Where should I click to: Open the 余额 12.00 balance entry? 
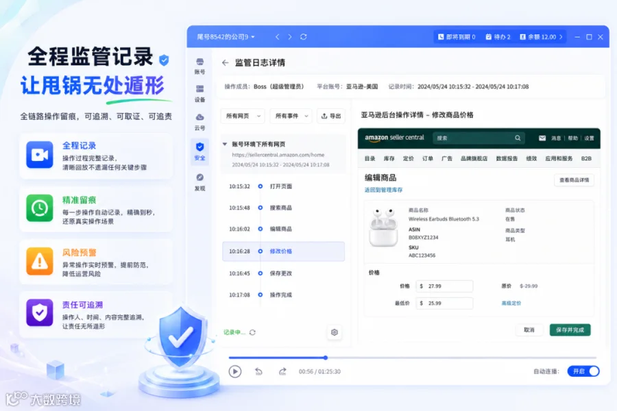click(x=541, y=37)
